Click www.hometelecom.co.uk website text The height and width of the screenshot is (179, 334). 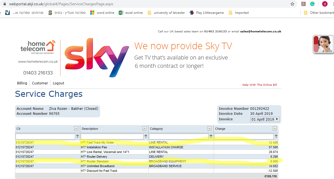click(x=38, y=62)
